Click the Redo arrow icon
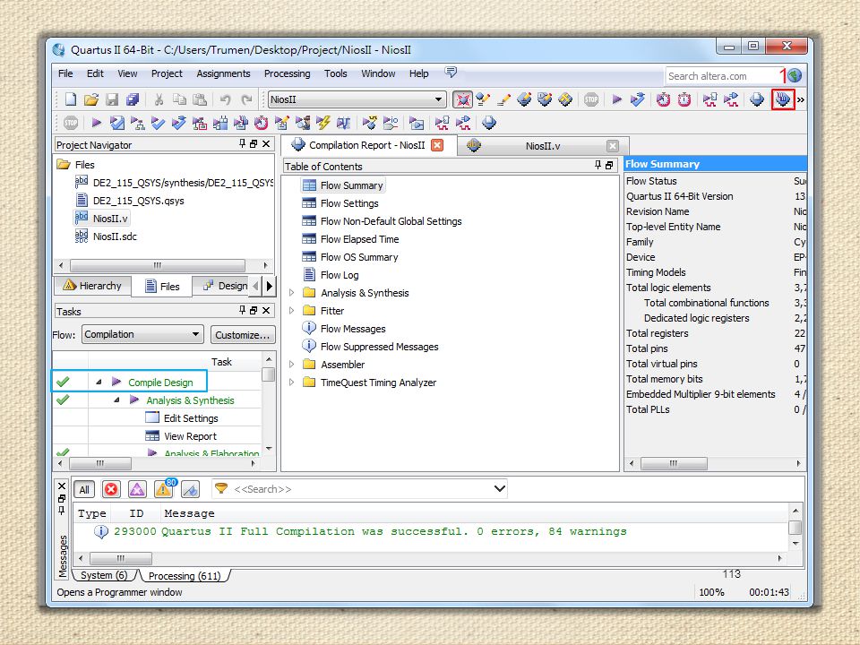860x645 pixels. point(247,99)
